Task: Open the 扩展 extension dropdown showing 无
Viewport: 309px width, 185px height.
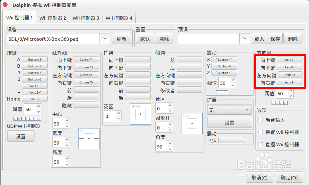Action: click(230, 110)
